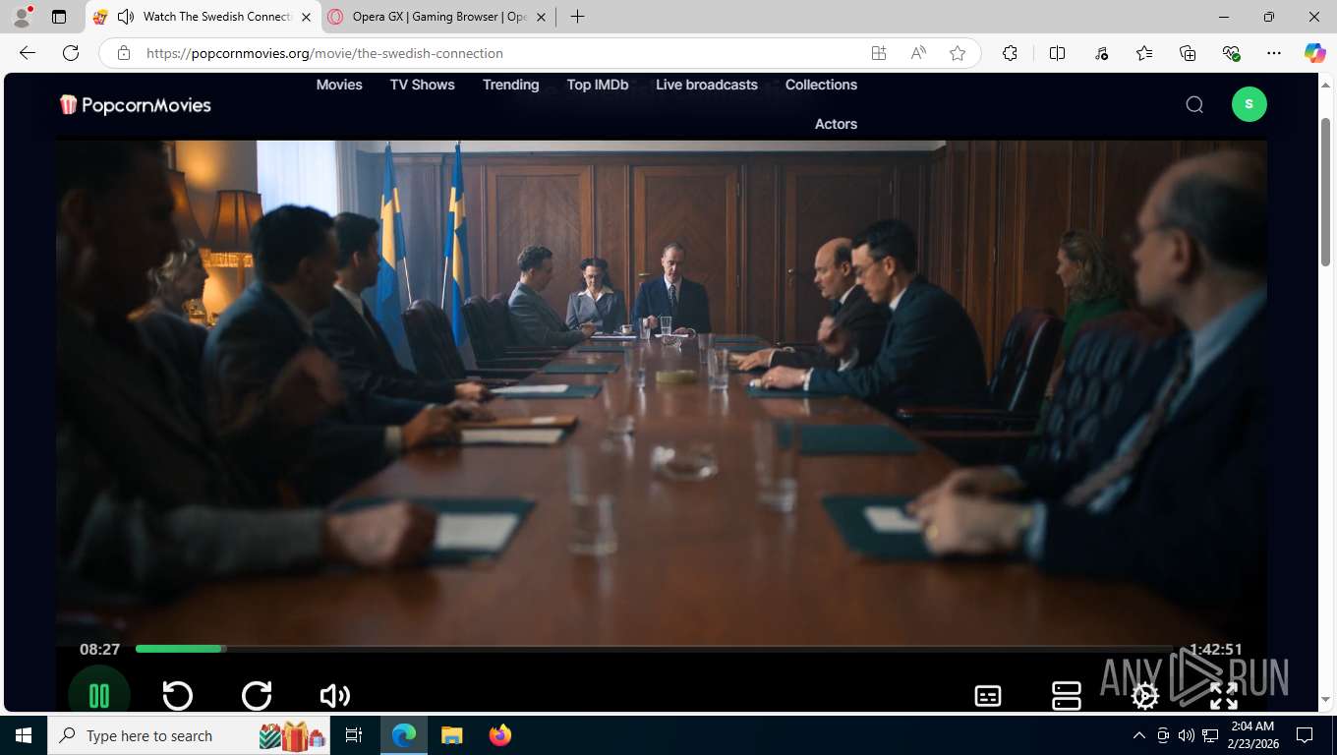Close the Opera GX tab

540,17
